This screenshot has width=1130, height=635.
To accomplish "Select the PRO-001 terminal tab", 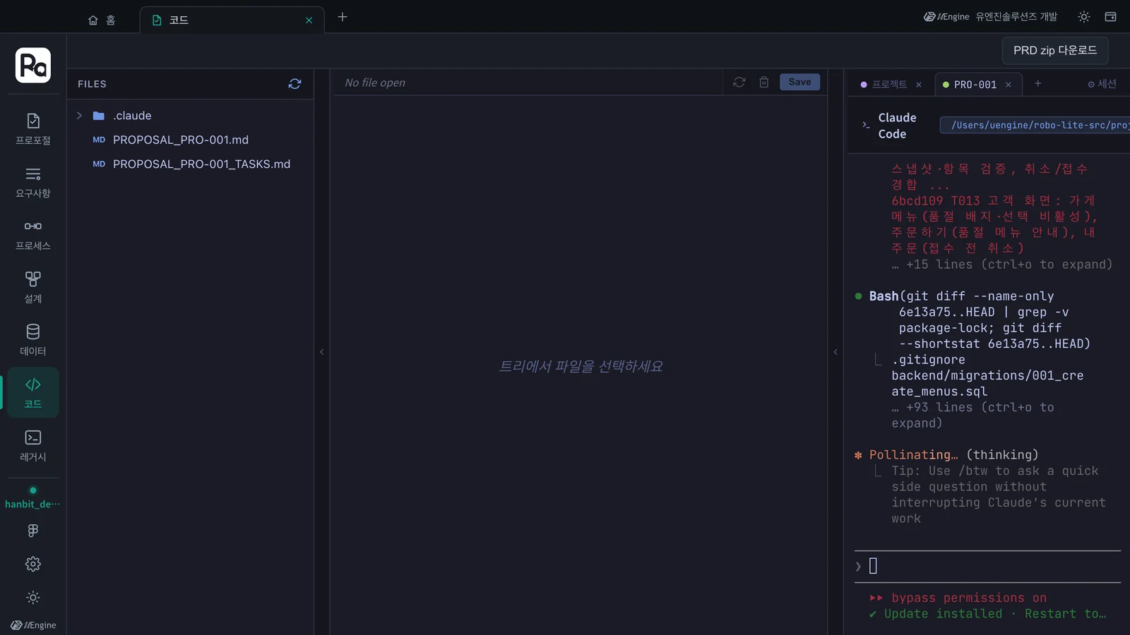I will (975, 85).
